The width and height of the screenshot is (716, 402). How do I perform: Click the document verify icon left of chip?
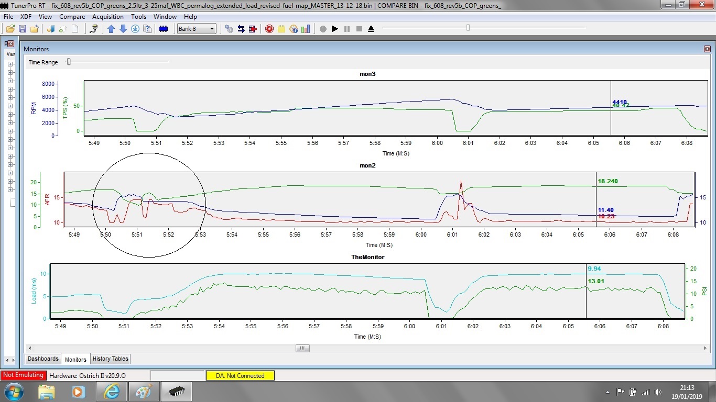click(147, 29)
